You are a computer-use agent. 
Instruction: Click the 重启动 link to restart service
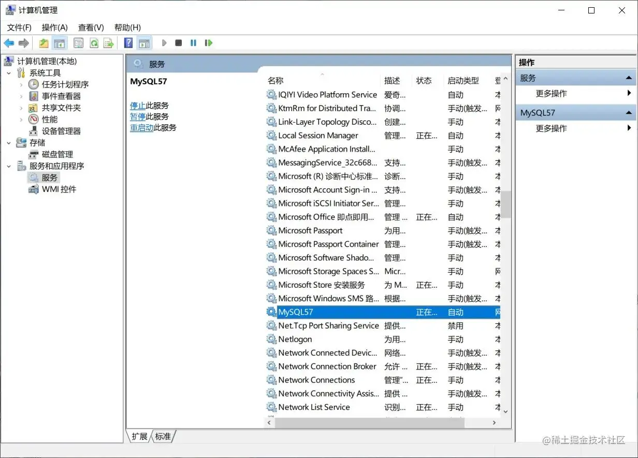(142, 127)
